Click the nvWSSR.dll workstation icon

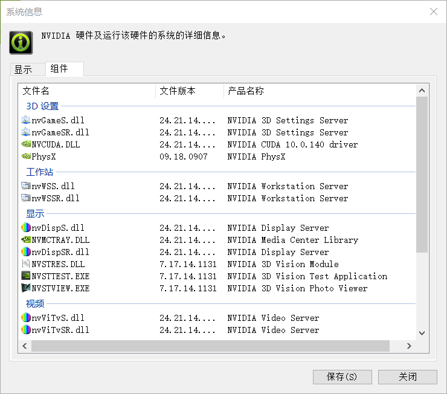pyautogui.click(x=25, y=198)
